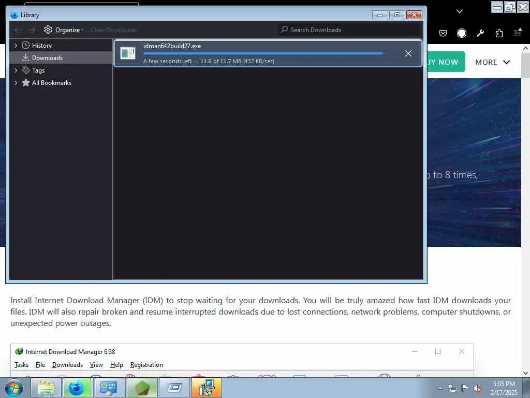Click the idman642build27.exe filename text
Image resolution: width=530 pixels, height=398 pixels.
pyautogui.click(x=172, y=46)
